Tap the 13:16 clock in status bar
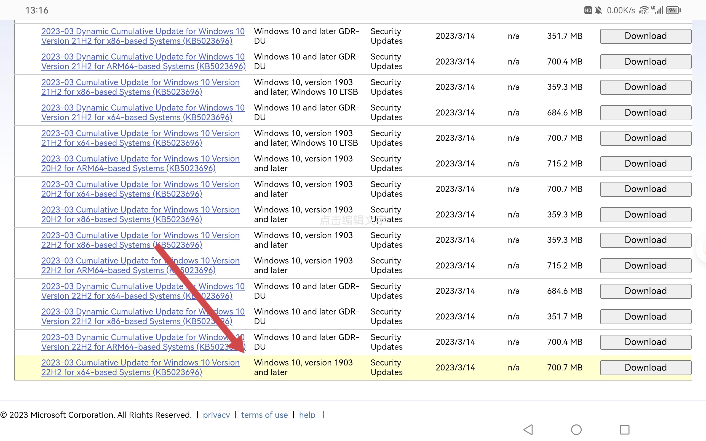The width and height of the screenshot is (706, 441). 37,10
